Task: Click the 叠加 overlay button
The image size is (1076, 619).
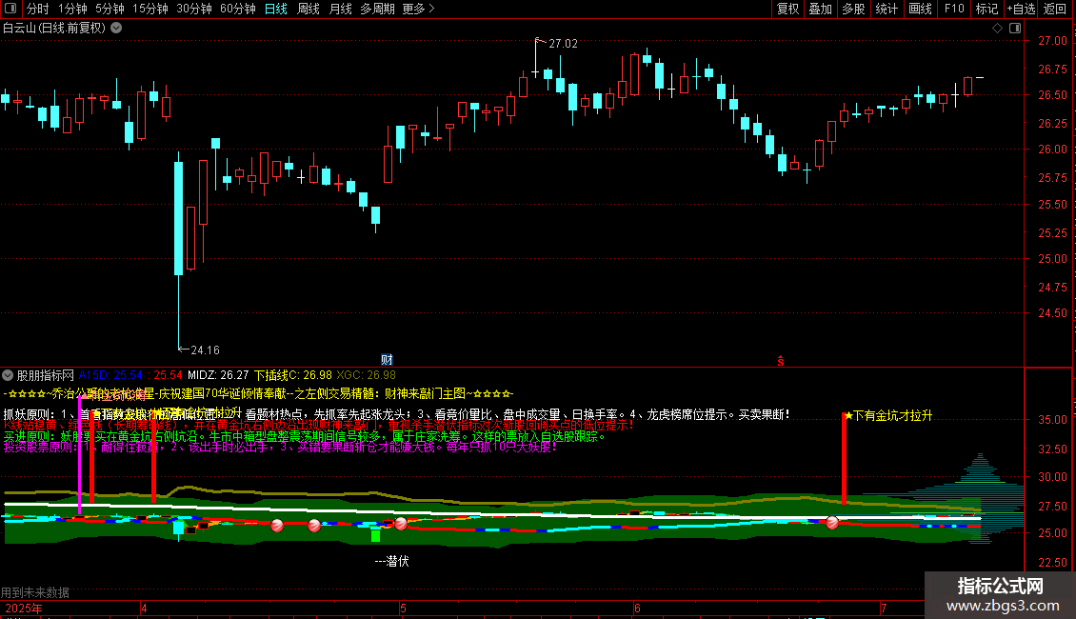Action: pos(821,9)
